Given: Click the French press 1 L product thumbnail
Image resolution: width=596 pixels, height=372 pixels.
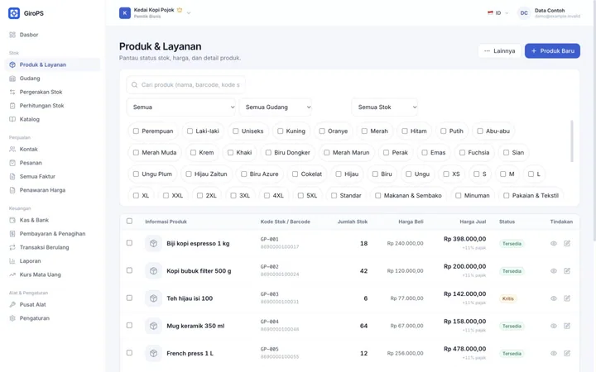Looking at the screenshot, I should (x=154, y=354).
